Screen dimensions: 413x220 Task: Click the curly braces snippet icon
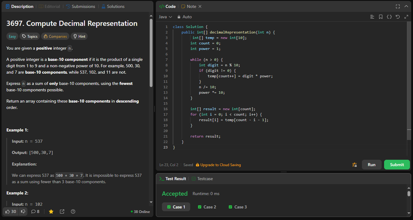pyautogui.click(x=389, y=17)
